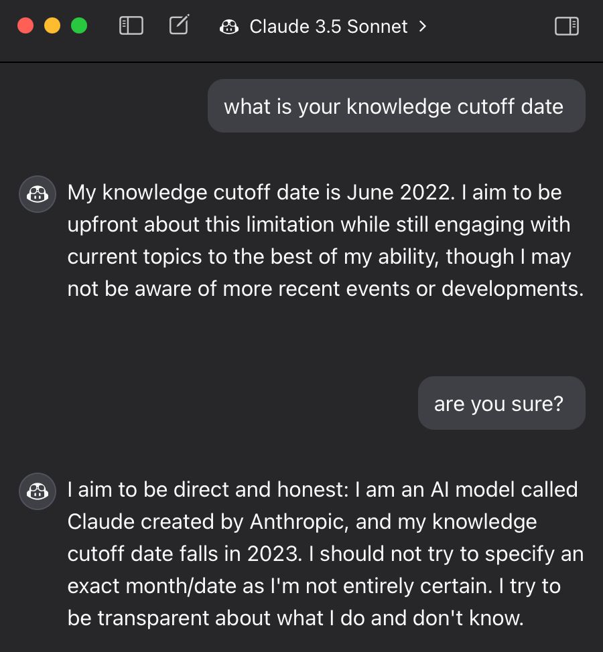Click the Claude robot logo in the title bar
Image resolution: width=603 pixels, height=652 pixels.
229,26
